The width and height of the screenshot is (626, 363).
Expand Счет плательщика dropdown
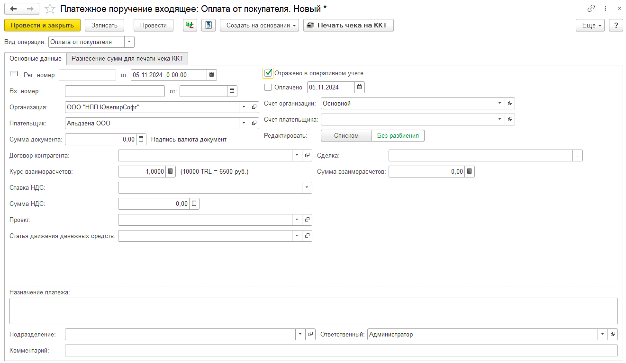(x=500, y=119)
